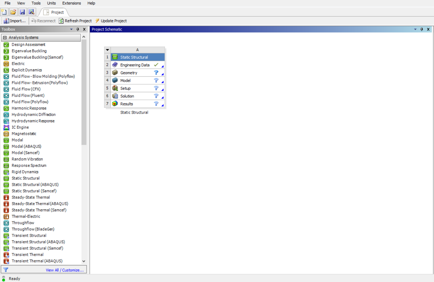Viewport: 434px width, 282px height.
Task: Select Transient Structural icon
Action: 6,236
